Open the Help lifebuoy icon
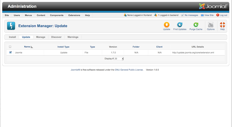Viewport: 232px width, 127px height. (x=222, y=25)
